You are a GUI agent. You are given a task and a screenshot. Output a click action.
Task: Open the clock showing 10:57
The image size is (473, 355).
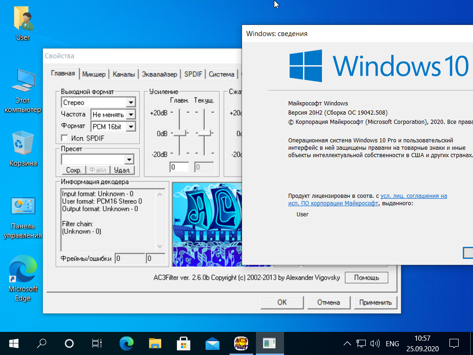pyautogui.click(x=422, y=343)
